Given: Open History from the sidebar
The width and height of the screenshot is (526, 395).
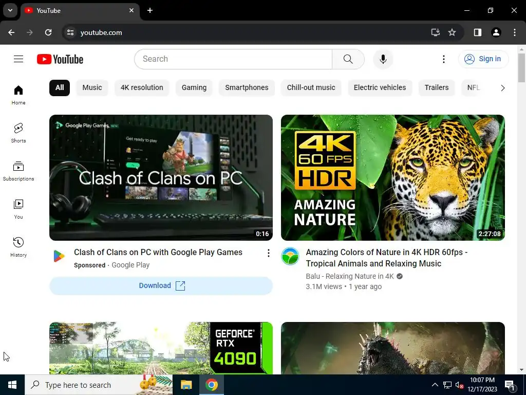Looking at the screenshot, I should tap(18, 247).
